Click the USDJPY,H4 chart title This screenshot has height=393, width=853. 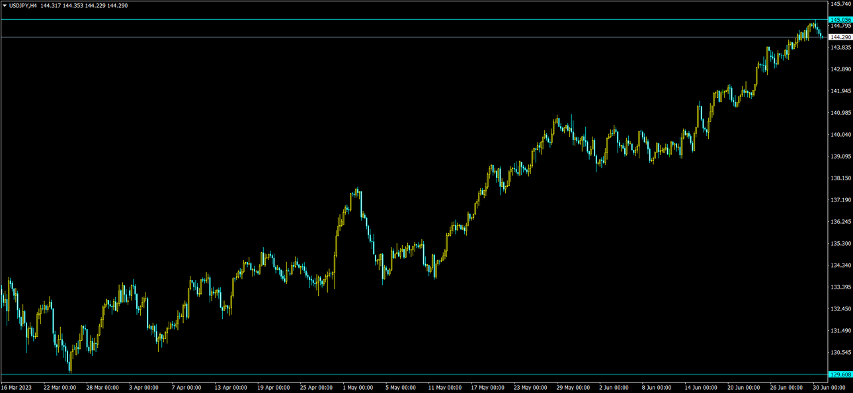(x=23, y=5)
